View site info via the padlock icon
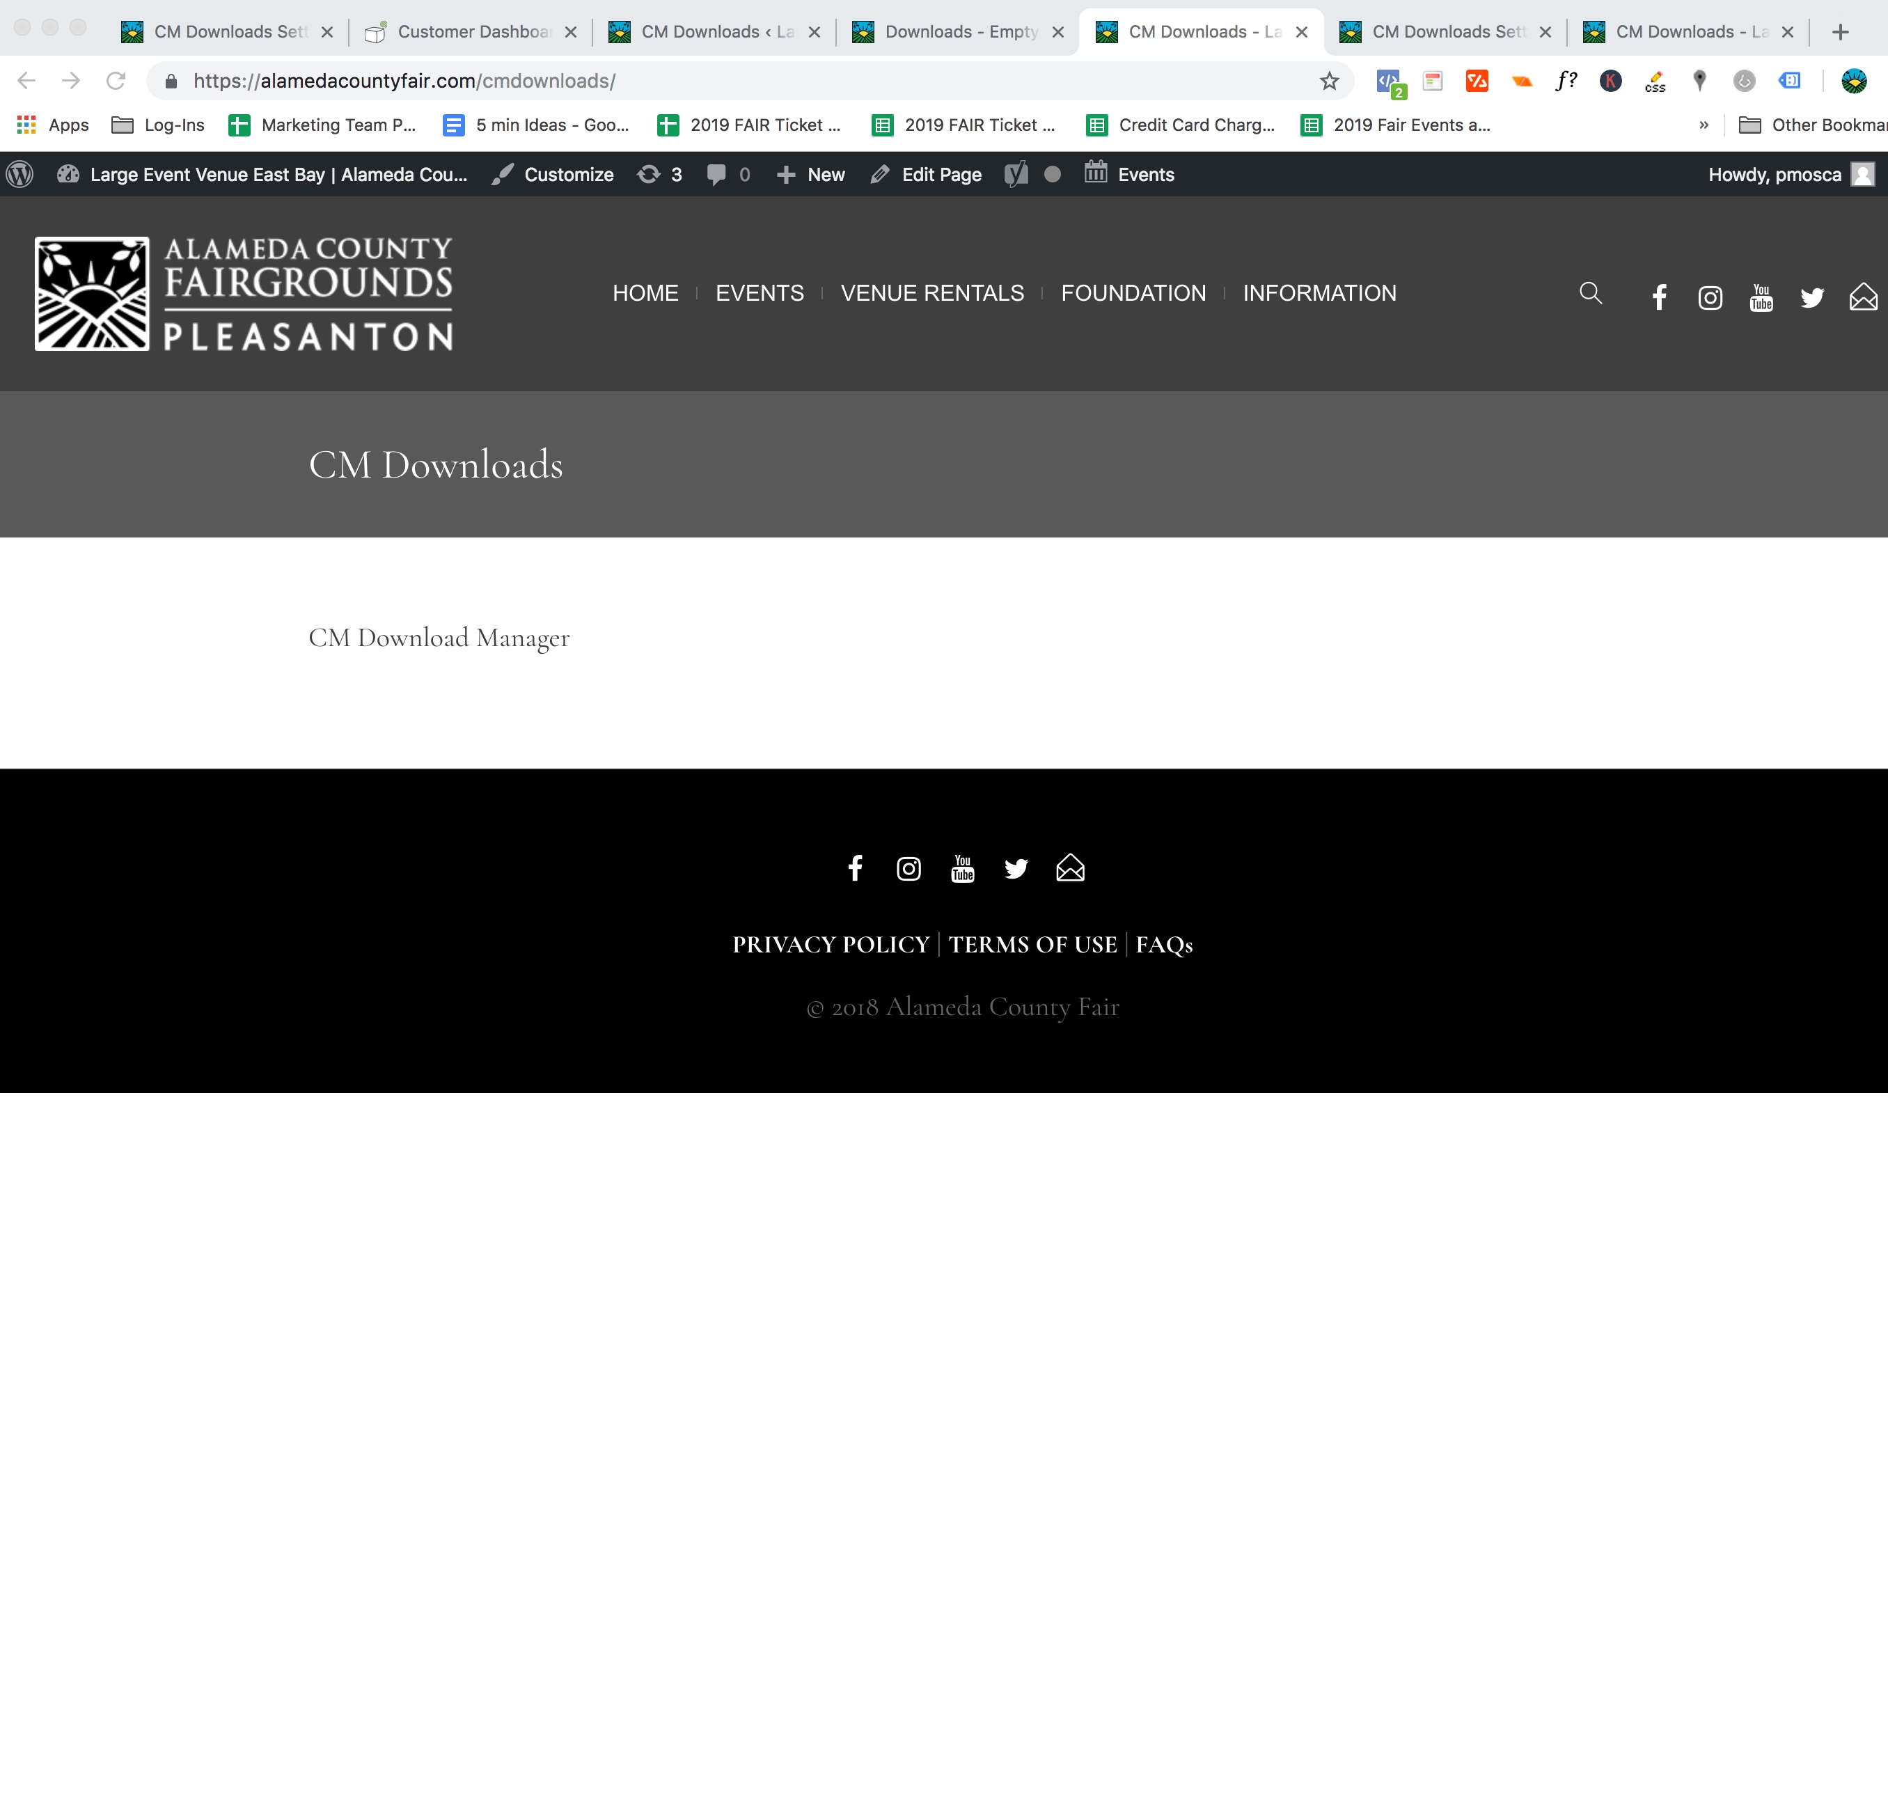 (x=171, y=81)
